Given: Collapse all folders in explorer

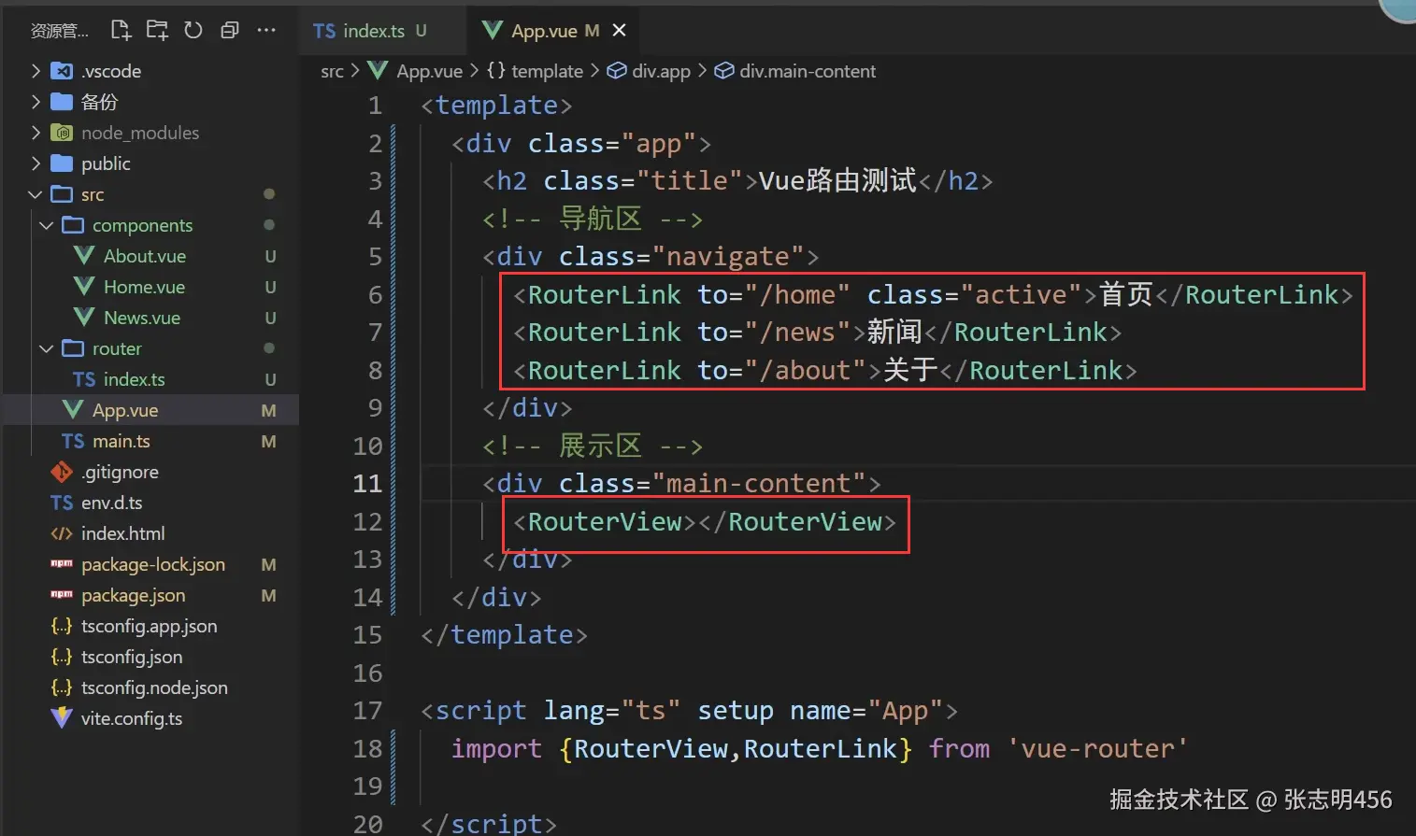Looking at the screenshot, I should (230, 30).
